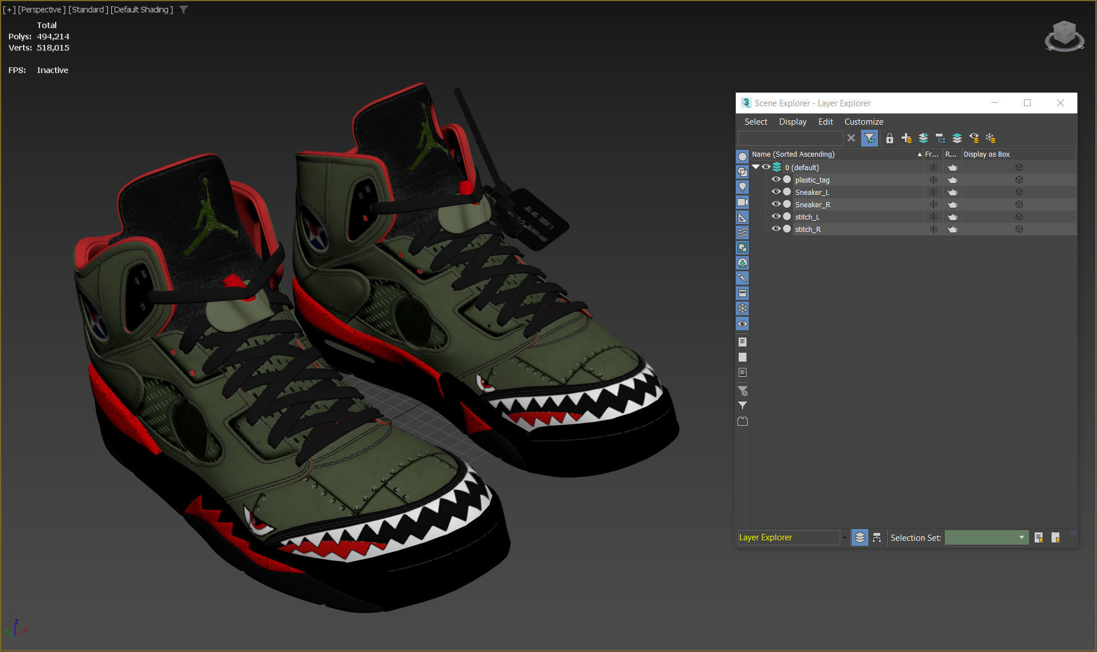Screen dimensions: 1097x652
Task: Click edit selection sets icon next to dropdown
Action: coord(1039,538)
